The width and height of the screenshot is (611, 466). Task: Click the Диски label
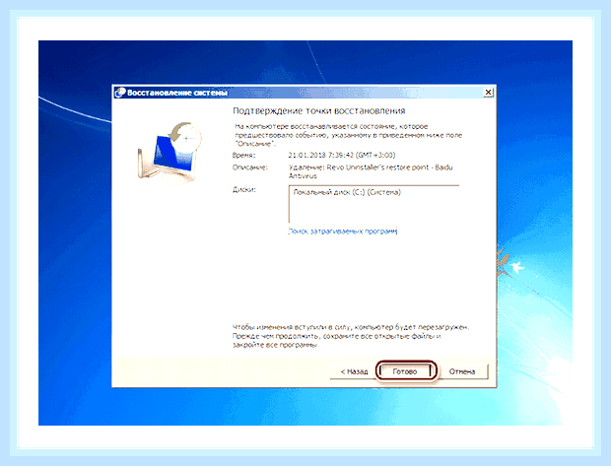pos(244,190)
